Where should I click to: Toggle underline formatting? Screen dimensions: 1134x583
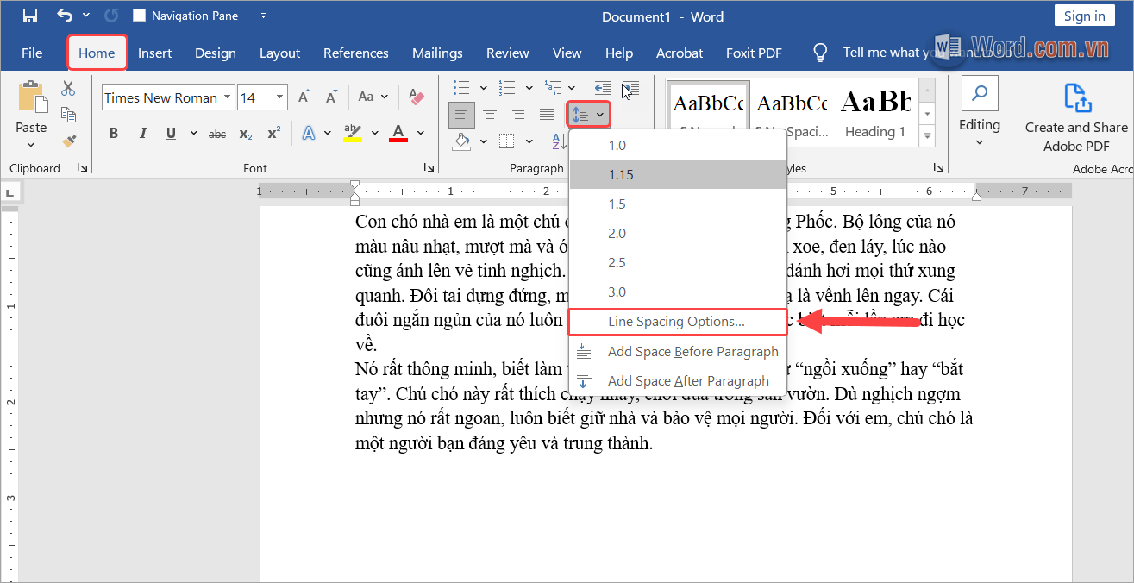[x=169, y=133]
